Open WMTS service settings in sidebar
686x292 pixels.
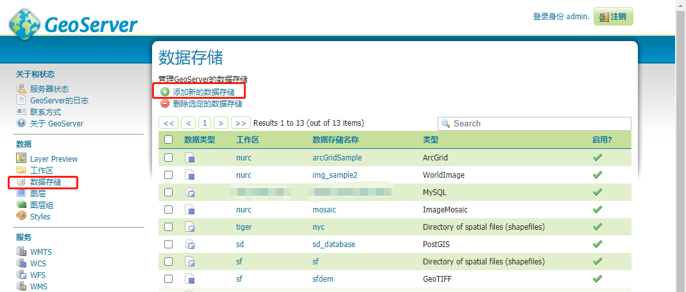coord(41,252)
